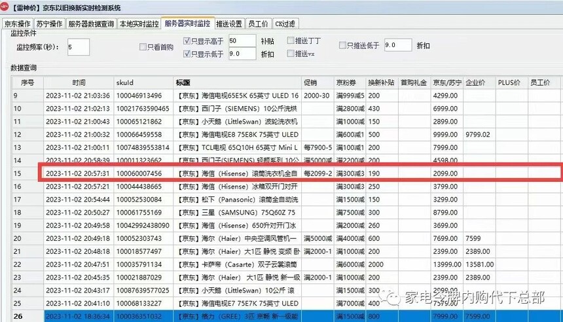Click the 补贴 threshold field showing 50
This screenshot has width=563, height=322.
pyautogui.click(x=242, y=41)
